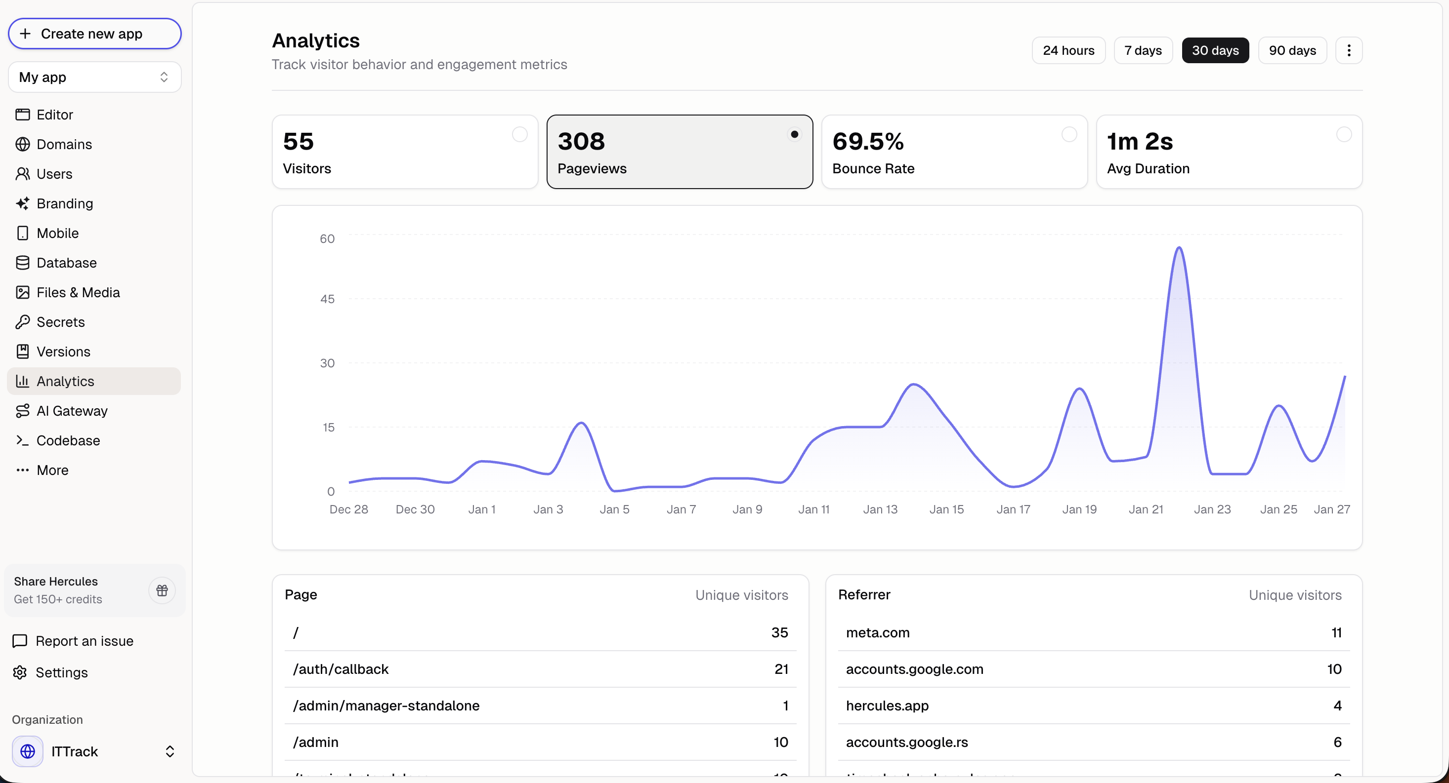Click the gift icon in Share Hercules

pyautogui.click(x=162, y=591)
